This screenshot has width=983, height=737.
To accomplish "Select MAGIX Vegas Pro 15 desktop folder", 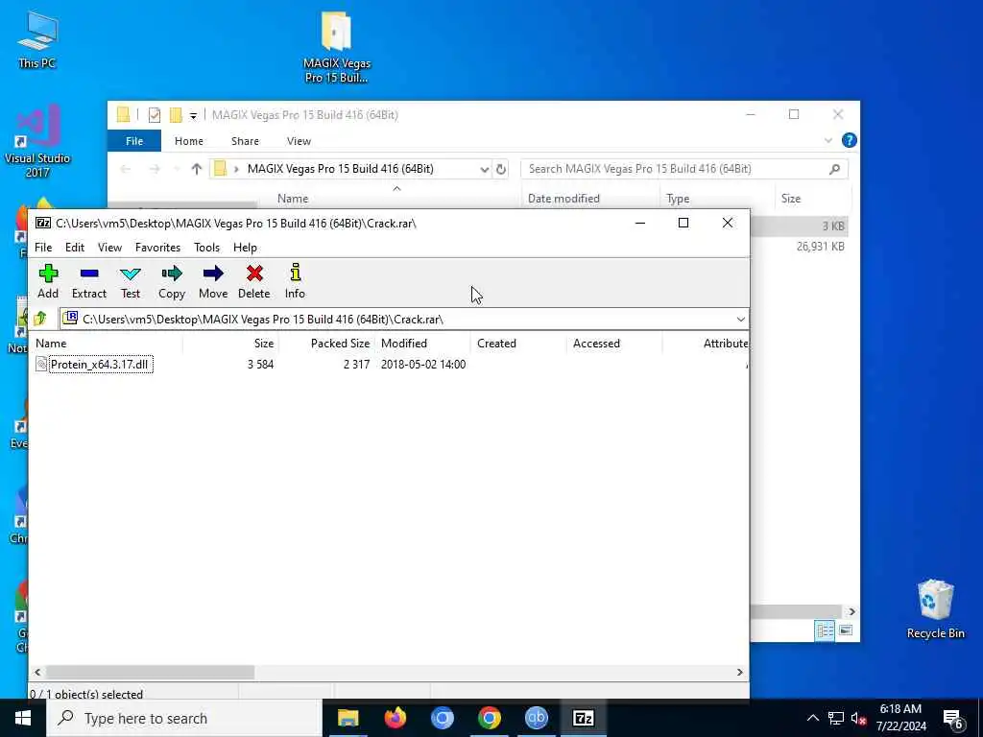I will point(337,48).
